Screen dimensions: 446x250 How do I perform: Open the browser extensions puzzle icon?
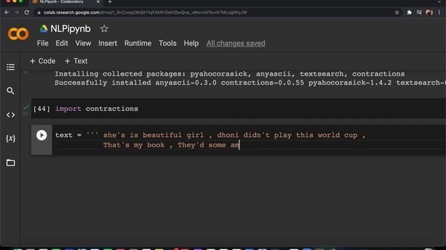pyautogui.click(x=409, y=12)
